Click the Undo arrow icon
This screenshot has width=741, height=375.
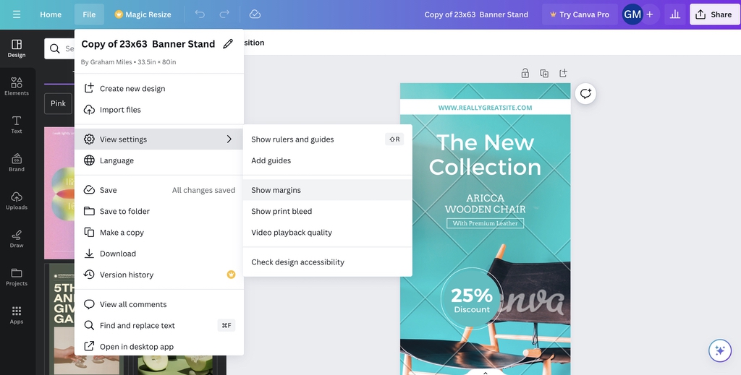tap(200, 14)
